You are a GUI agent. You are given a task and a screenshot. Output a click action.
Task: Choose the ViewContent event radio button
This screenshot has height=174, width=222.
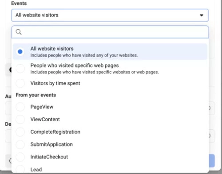(x=20, y=119)
